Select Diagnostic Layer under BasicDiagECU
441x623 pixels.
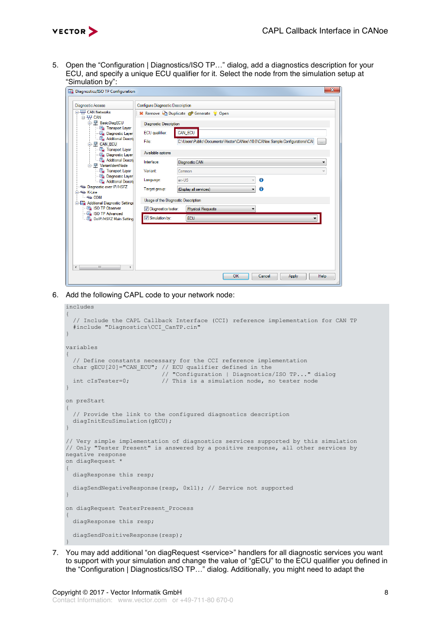[x=116, y=133]
